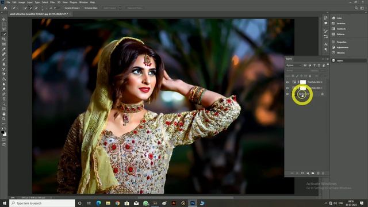Select the Quick Selection tool in toolbar

pos(4,34)
